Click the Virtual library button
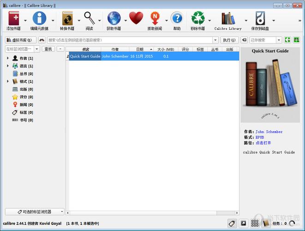The width and height of the screenshot is (305, 231). pyautogui.click(x=21, y=40)
